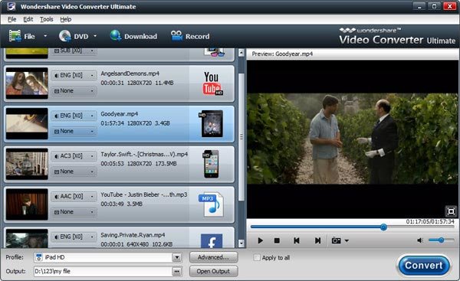The height and width of the screenshot is (281, 460).
Task: Click the file name Goodyear.mp4
Action: click(x=120, y=114)
